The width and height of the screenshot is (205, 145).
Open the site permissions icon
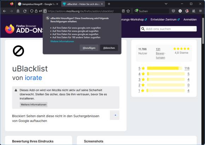tap(40, 11)
